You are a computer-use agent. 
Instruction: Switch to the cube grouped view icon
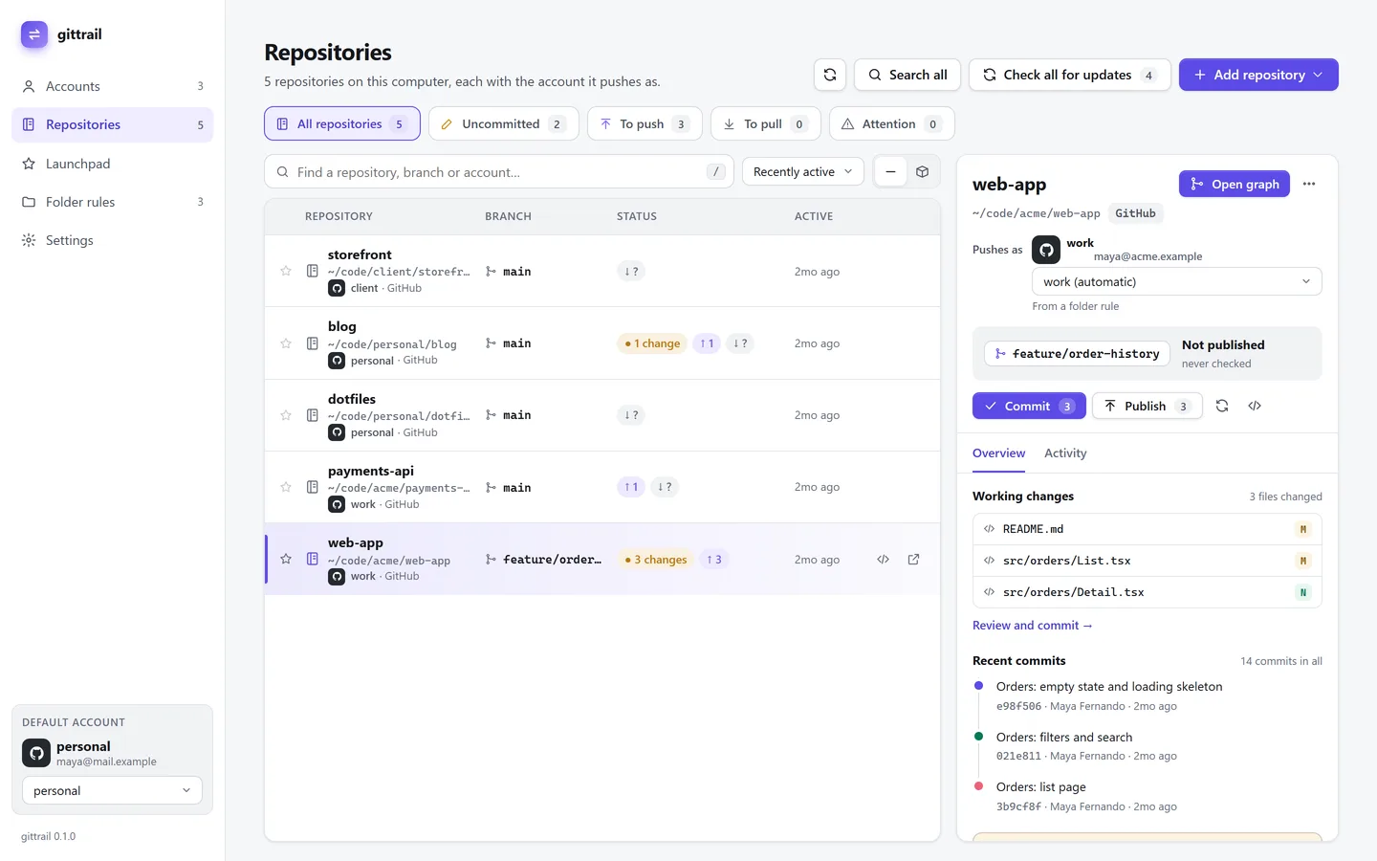coord(923,172)
